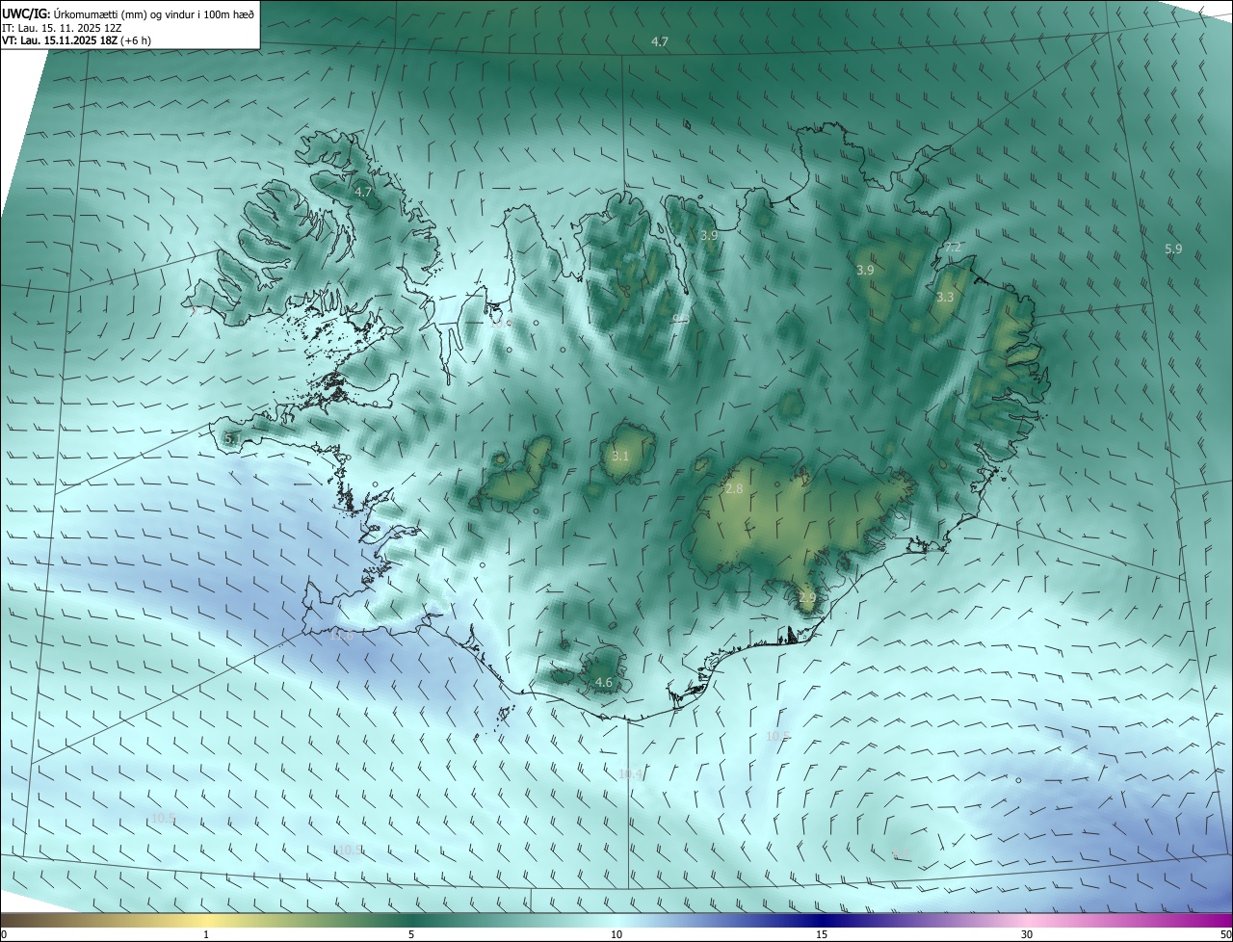Viewport: 1233px width, 942px height.
Task: Click the color scale label 10
Action: [616, 934]
